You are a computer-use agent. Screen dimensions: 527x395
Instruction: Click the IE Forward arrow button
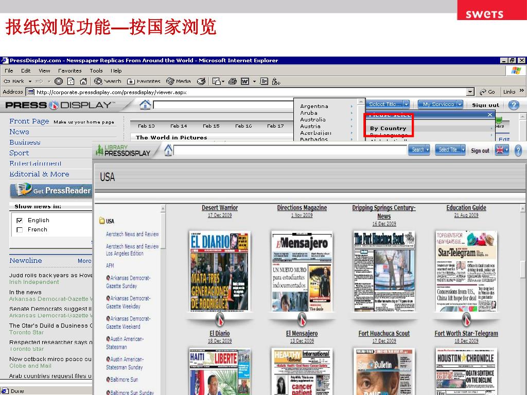(x=39, y=81)
